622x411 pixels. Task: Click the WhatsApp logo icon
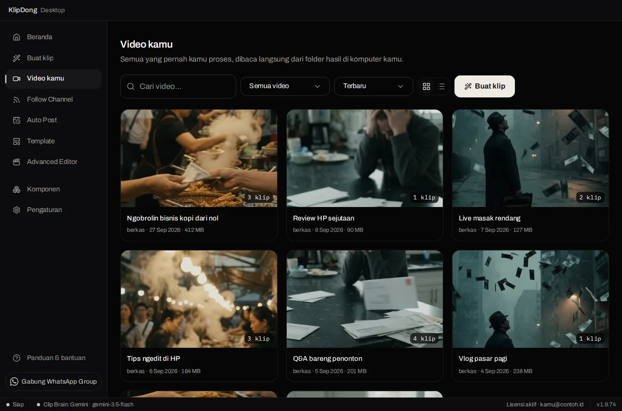pos(14,381)
